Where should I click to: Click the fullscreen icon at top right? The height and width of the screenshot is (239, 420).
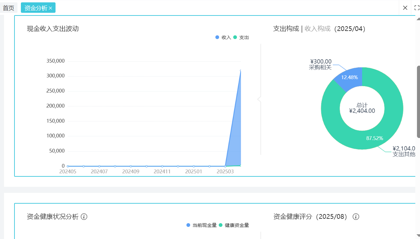[416, 8]
